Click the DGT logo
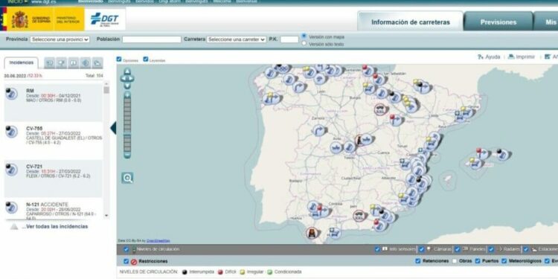Viewport: 558px width, 279px height. point(105,19)
